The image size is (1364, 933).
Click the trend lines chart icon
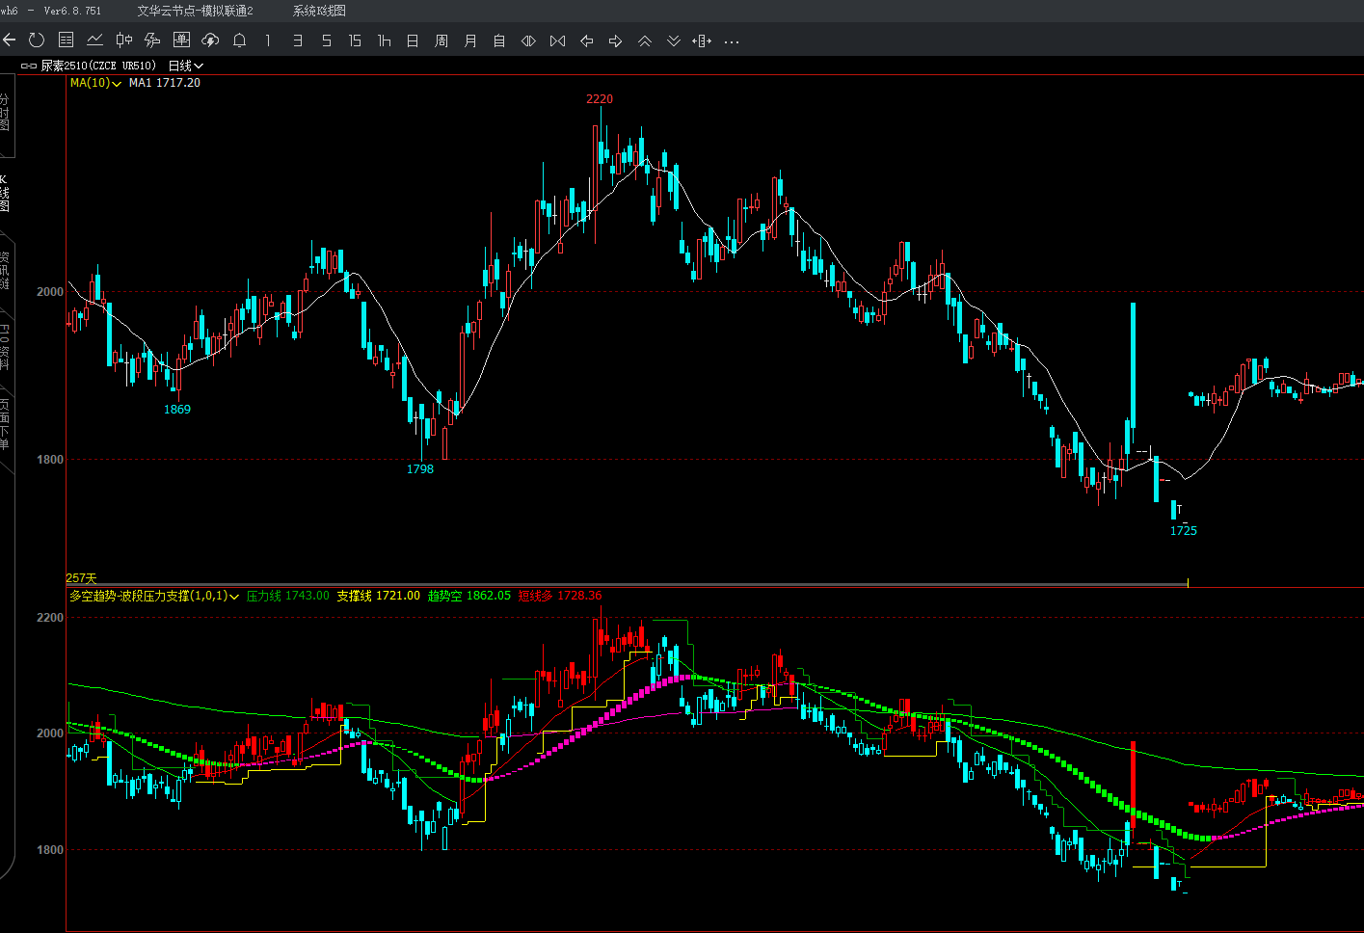[x=152, y=40]
